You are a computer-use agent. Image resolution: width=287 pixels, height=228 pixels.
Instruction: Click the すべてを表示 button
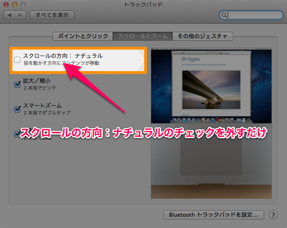pos(52,15)
